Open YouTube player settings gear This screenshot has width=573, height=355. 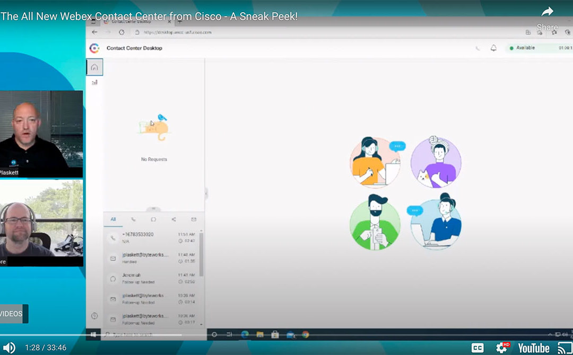(502, 348)
